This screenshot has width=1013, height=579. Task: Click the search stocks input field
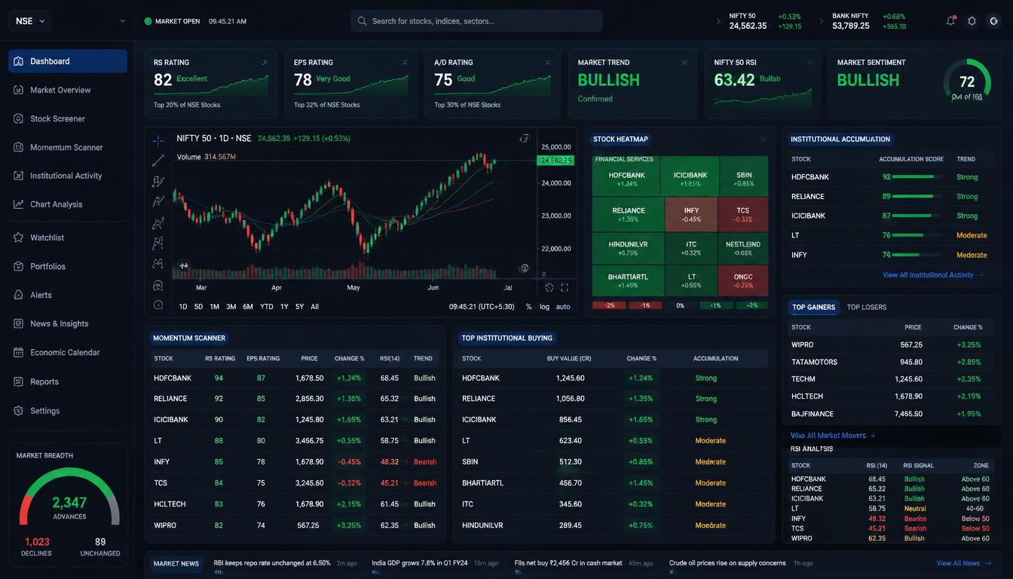pos(476,21)
